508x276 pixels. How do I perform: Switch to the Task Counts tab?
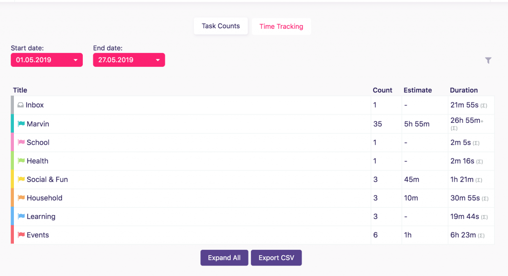click(221, 26)
